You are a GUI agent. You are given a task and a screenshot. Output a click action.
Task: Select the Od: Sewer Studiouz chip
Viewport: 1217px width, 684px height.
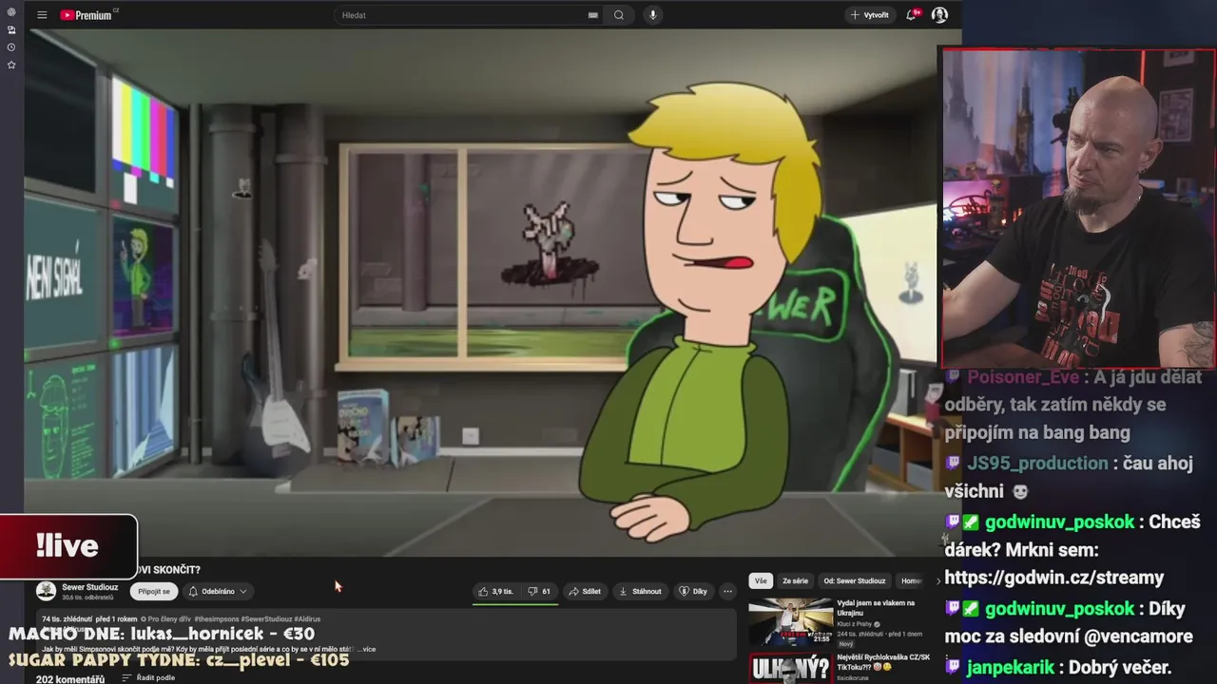tap(855, 580)
